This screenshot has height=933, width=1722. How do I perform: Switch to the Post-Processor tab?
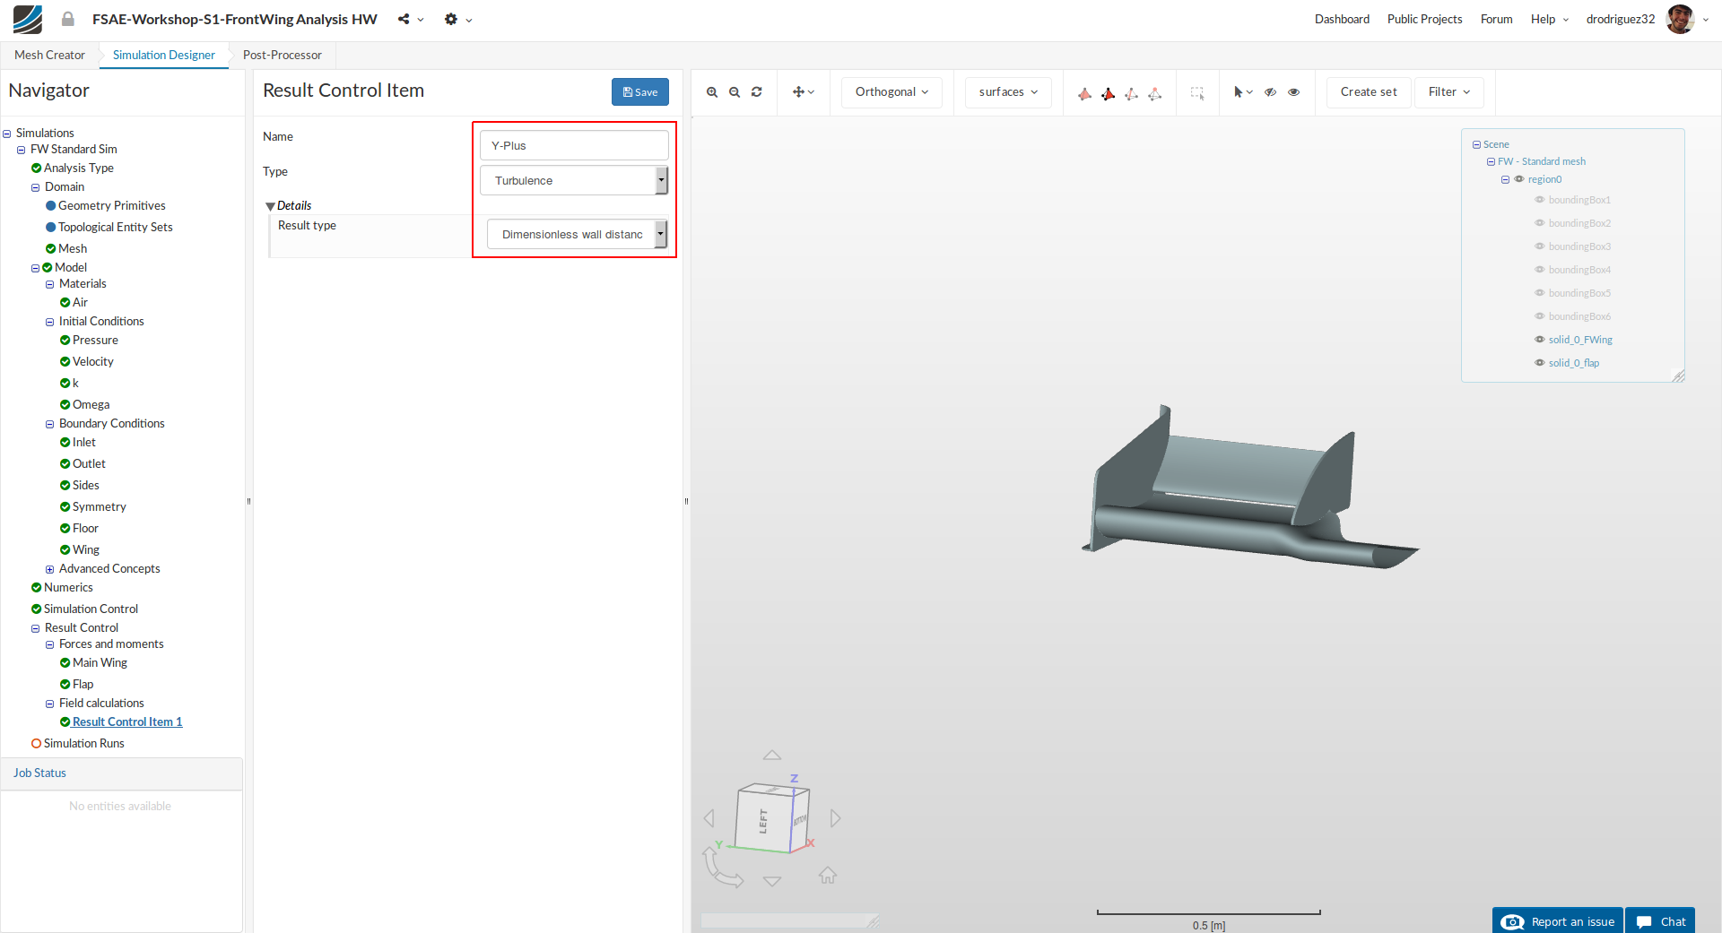pyautogui.click(x=282, y=56)
